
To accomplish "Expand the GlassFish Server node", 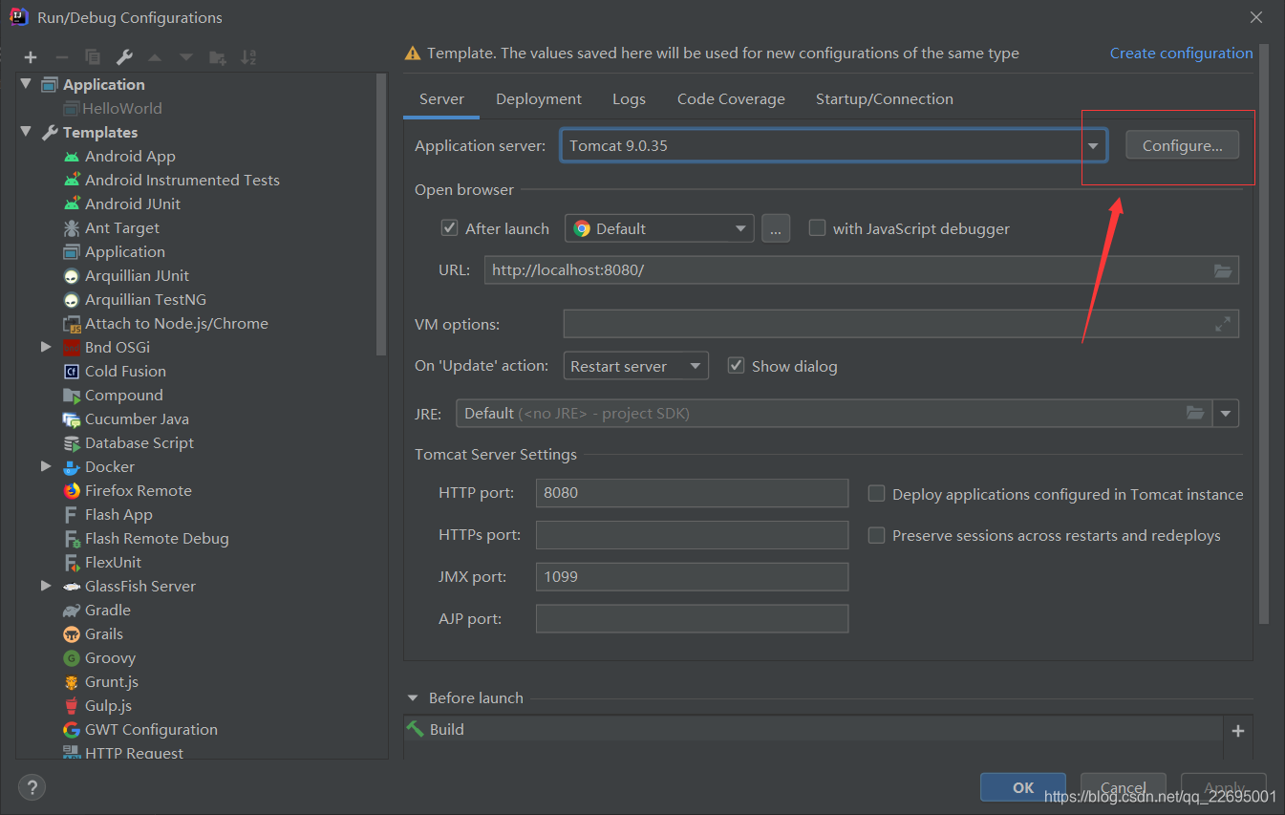I will 46,586.
